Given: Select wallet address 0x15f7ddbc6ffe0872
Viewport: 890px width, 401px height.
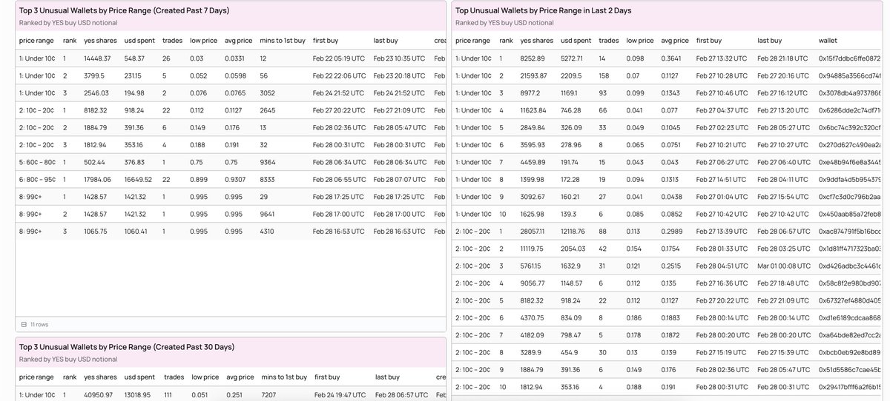Looking at the screenshot, I should click(849, 58).
